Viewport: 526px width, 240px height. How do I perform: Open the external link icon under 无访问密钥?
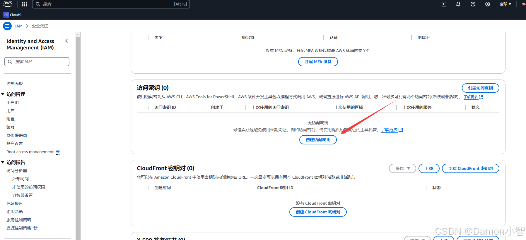pos(401,130)
